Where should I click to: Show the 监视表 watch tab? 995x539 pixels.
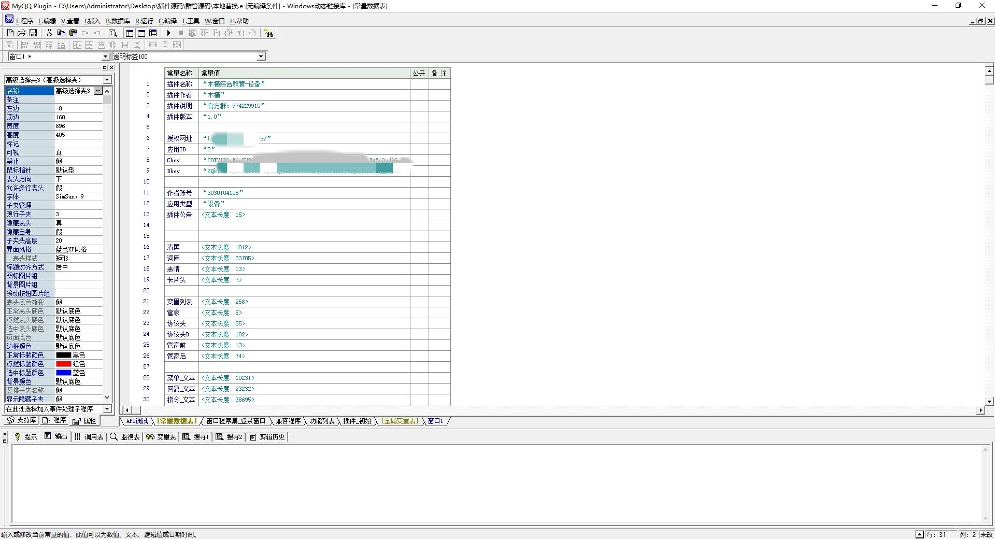pos(125,437)
